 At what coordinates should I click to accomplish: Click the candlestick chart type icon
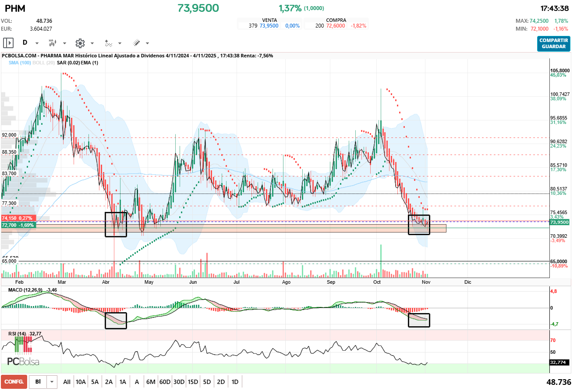coord(52,43)
